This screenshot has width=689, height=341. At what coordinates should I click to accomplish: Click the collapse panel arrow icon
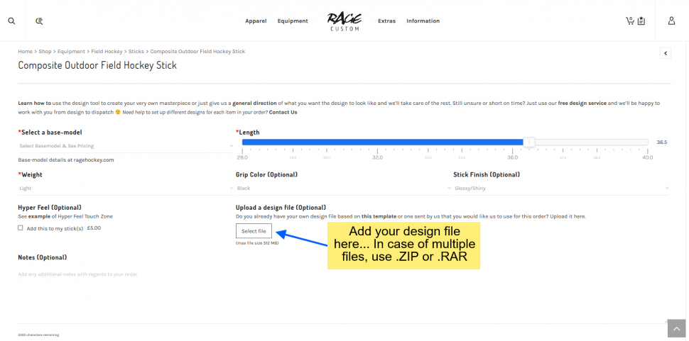665,53
